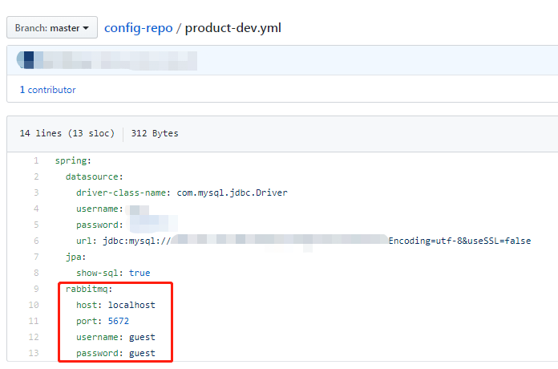The image size is (558, 369).
Task: Click the rabbitmq 'password:' key on line 13
Action: (x=99, y=353)
